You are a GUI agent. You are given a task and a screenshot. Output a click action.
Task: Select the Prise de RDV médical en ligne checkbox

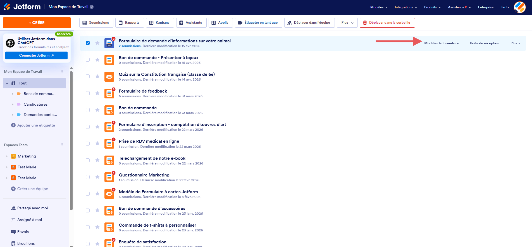coord(88,144)
